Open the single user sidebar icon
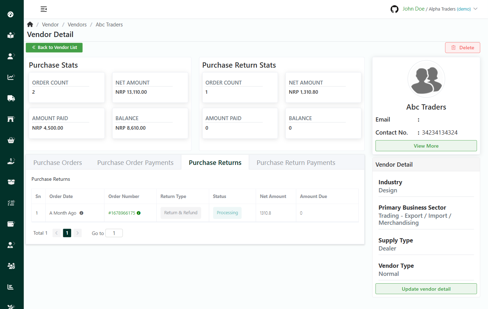The height and width of the screenshot is (309, 488). tap(11, 56)
